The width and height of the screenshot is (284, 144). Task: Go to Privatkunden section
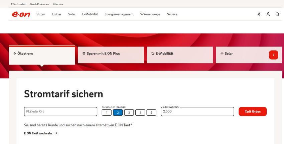(18, 4)
